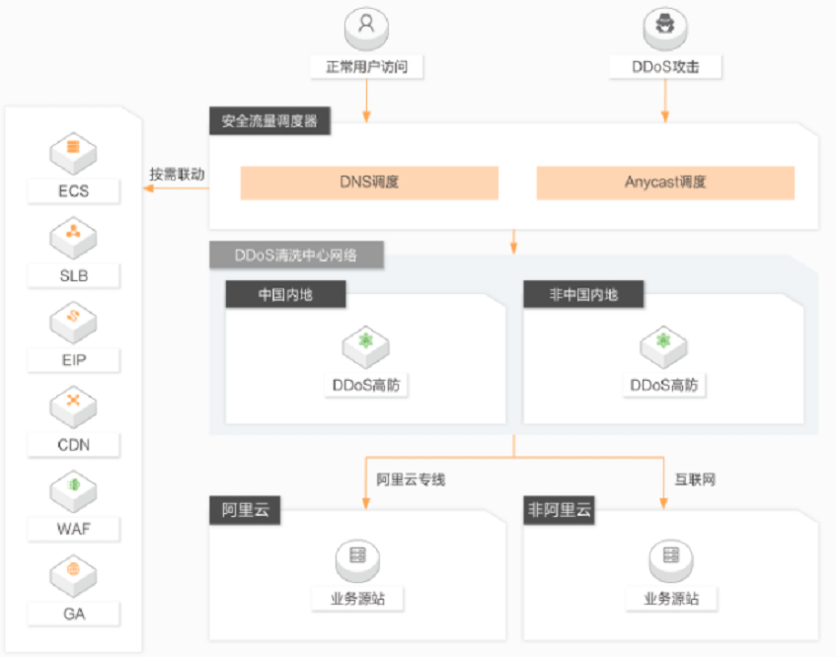Click the GA globe icon
The width and height of the screenshot is (839, 657).
click(73, 576)
